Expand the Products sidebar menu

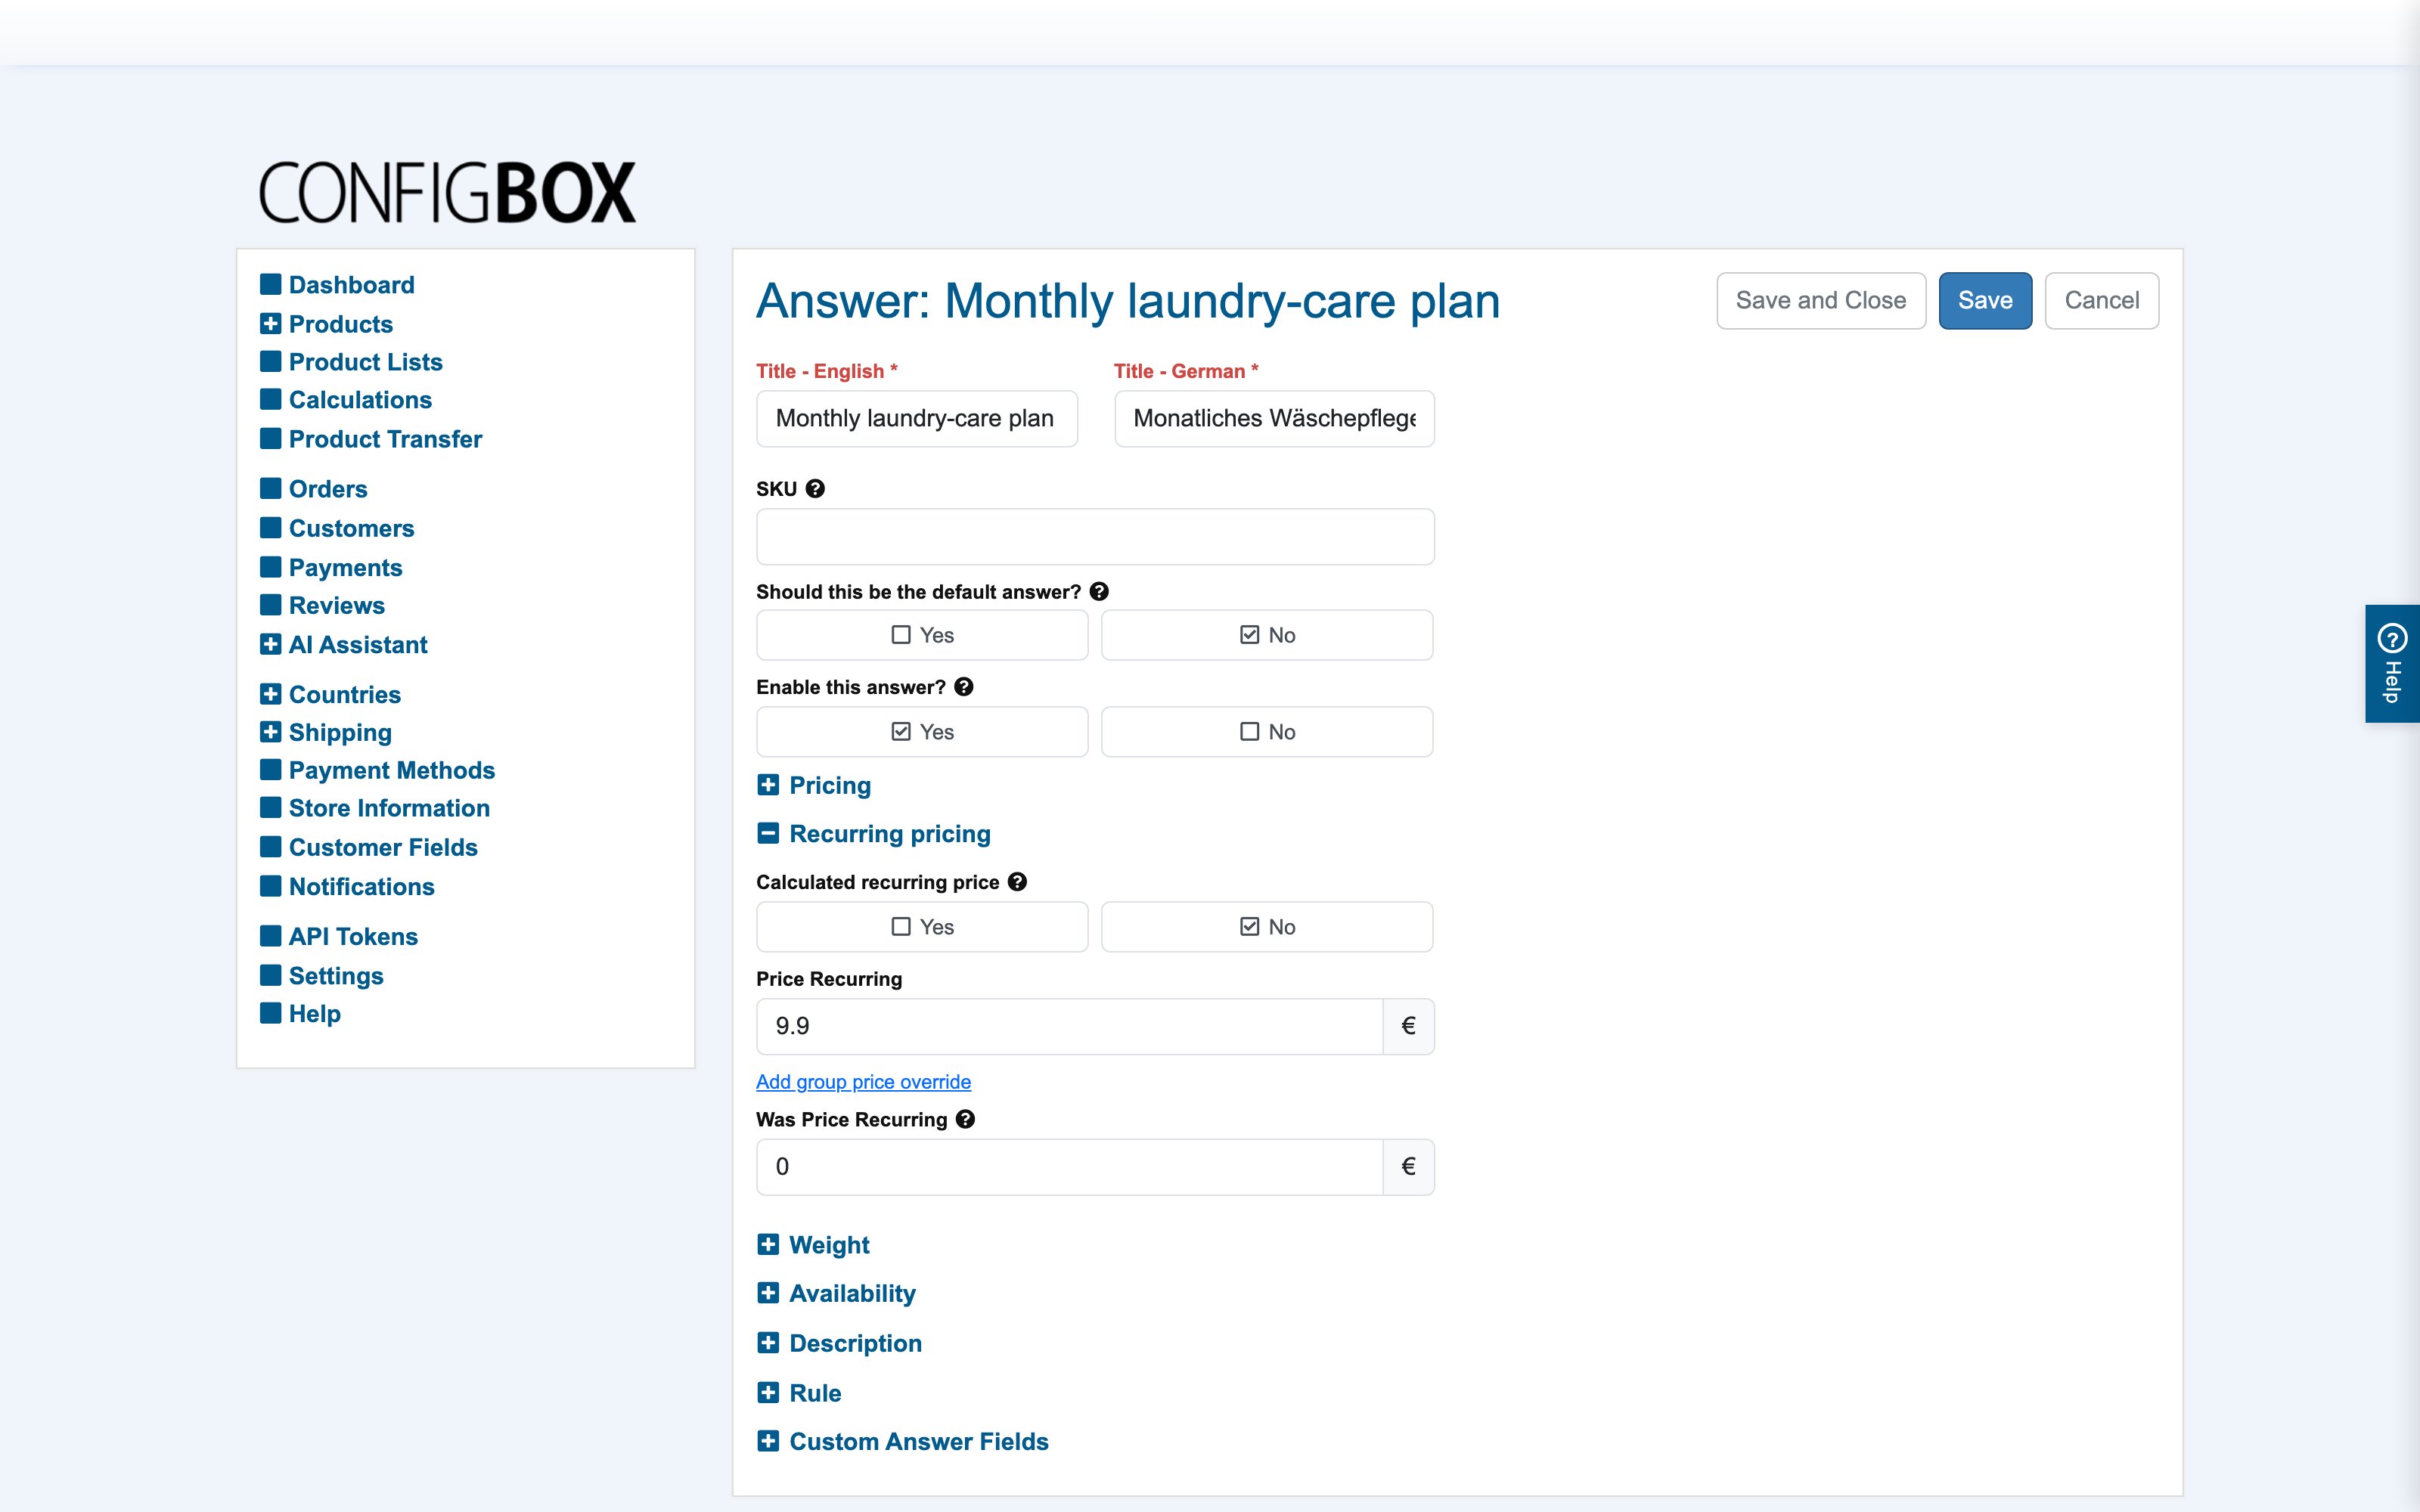[x=326, y=324]
